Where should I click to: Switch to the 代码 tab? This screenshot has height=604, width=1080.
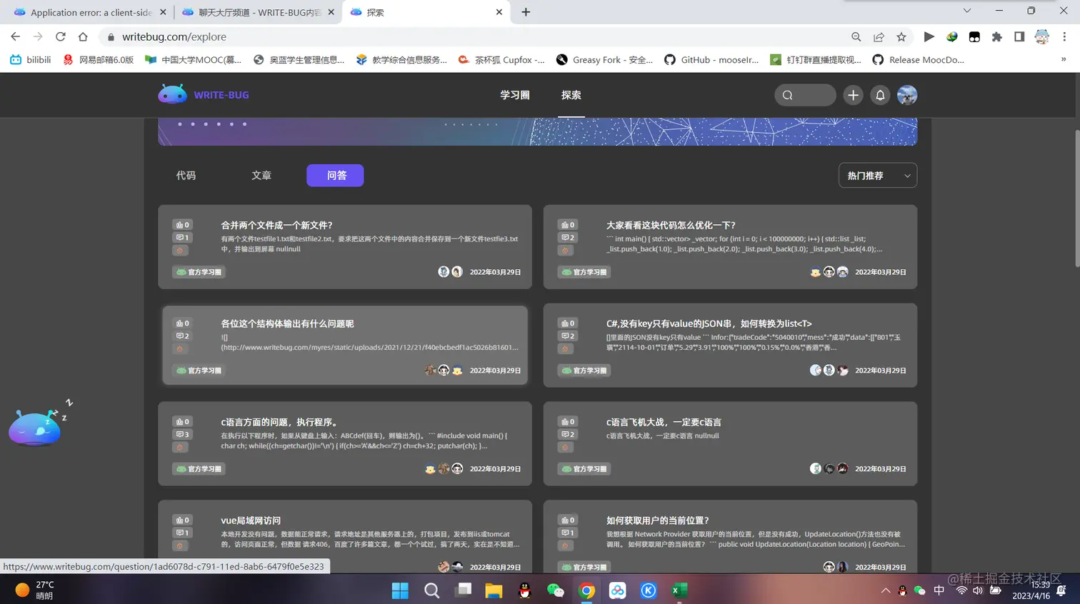186,176
